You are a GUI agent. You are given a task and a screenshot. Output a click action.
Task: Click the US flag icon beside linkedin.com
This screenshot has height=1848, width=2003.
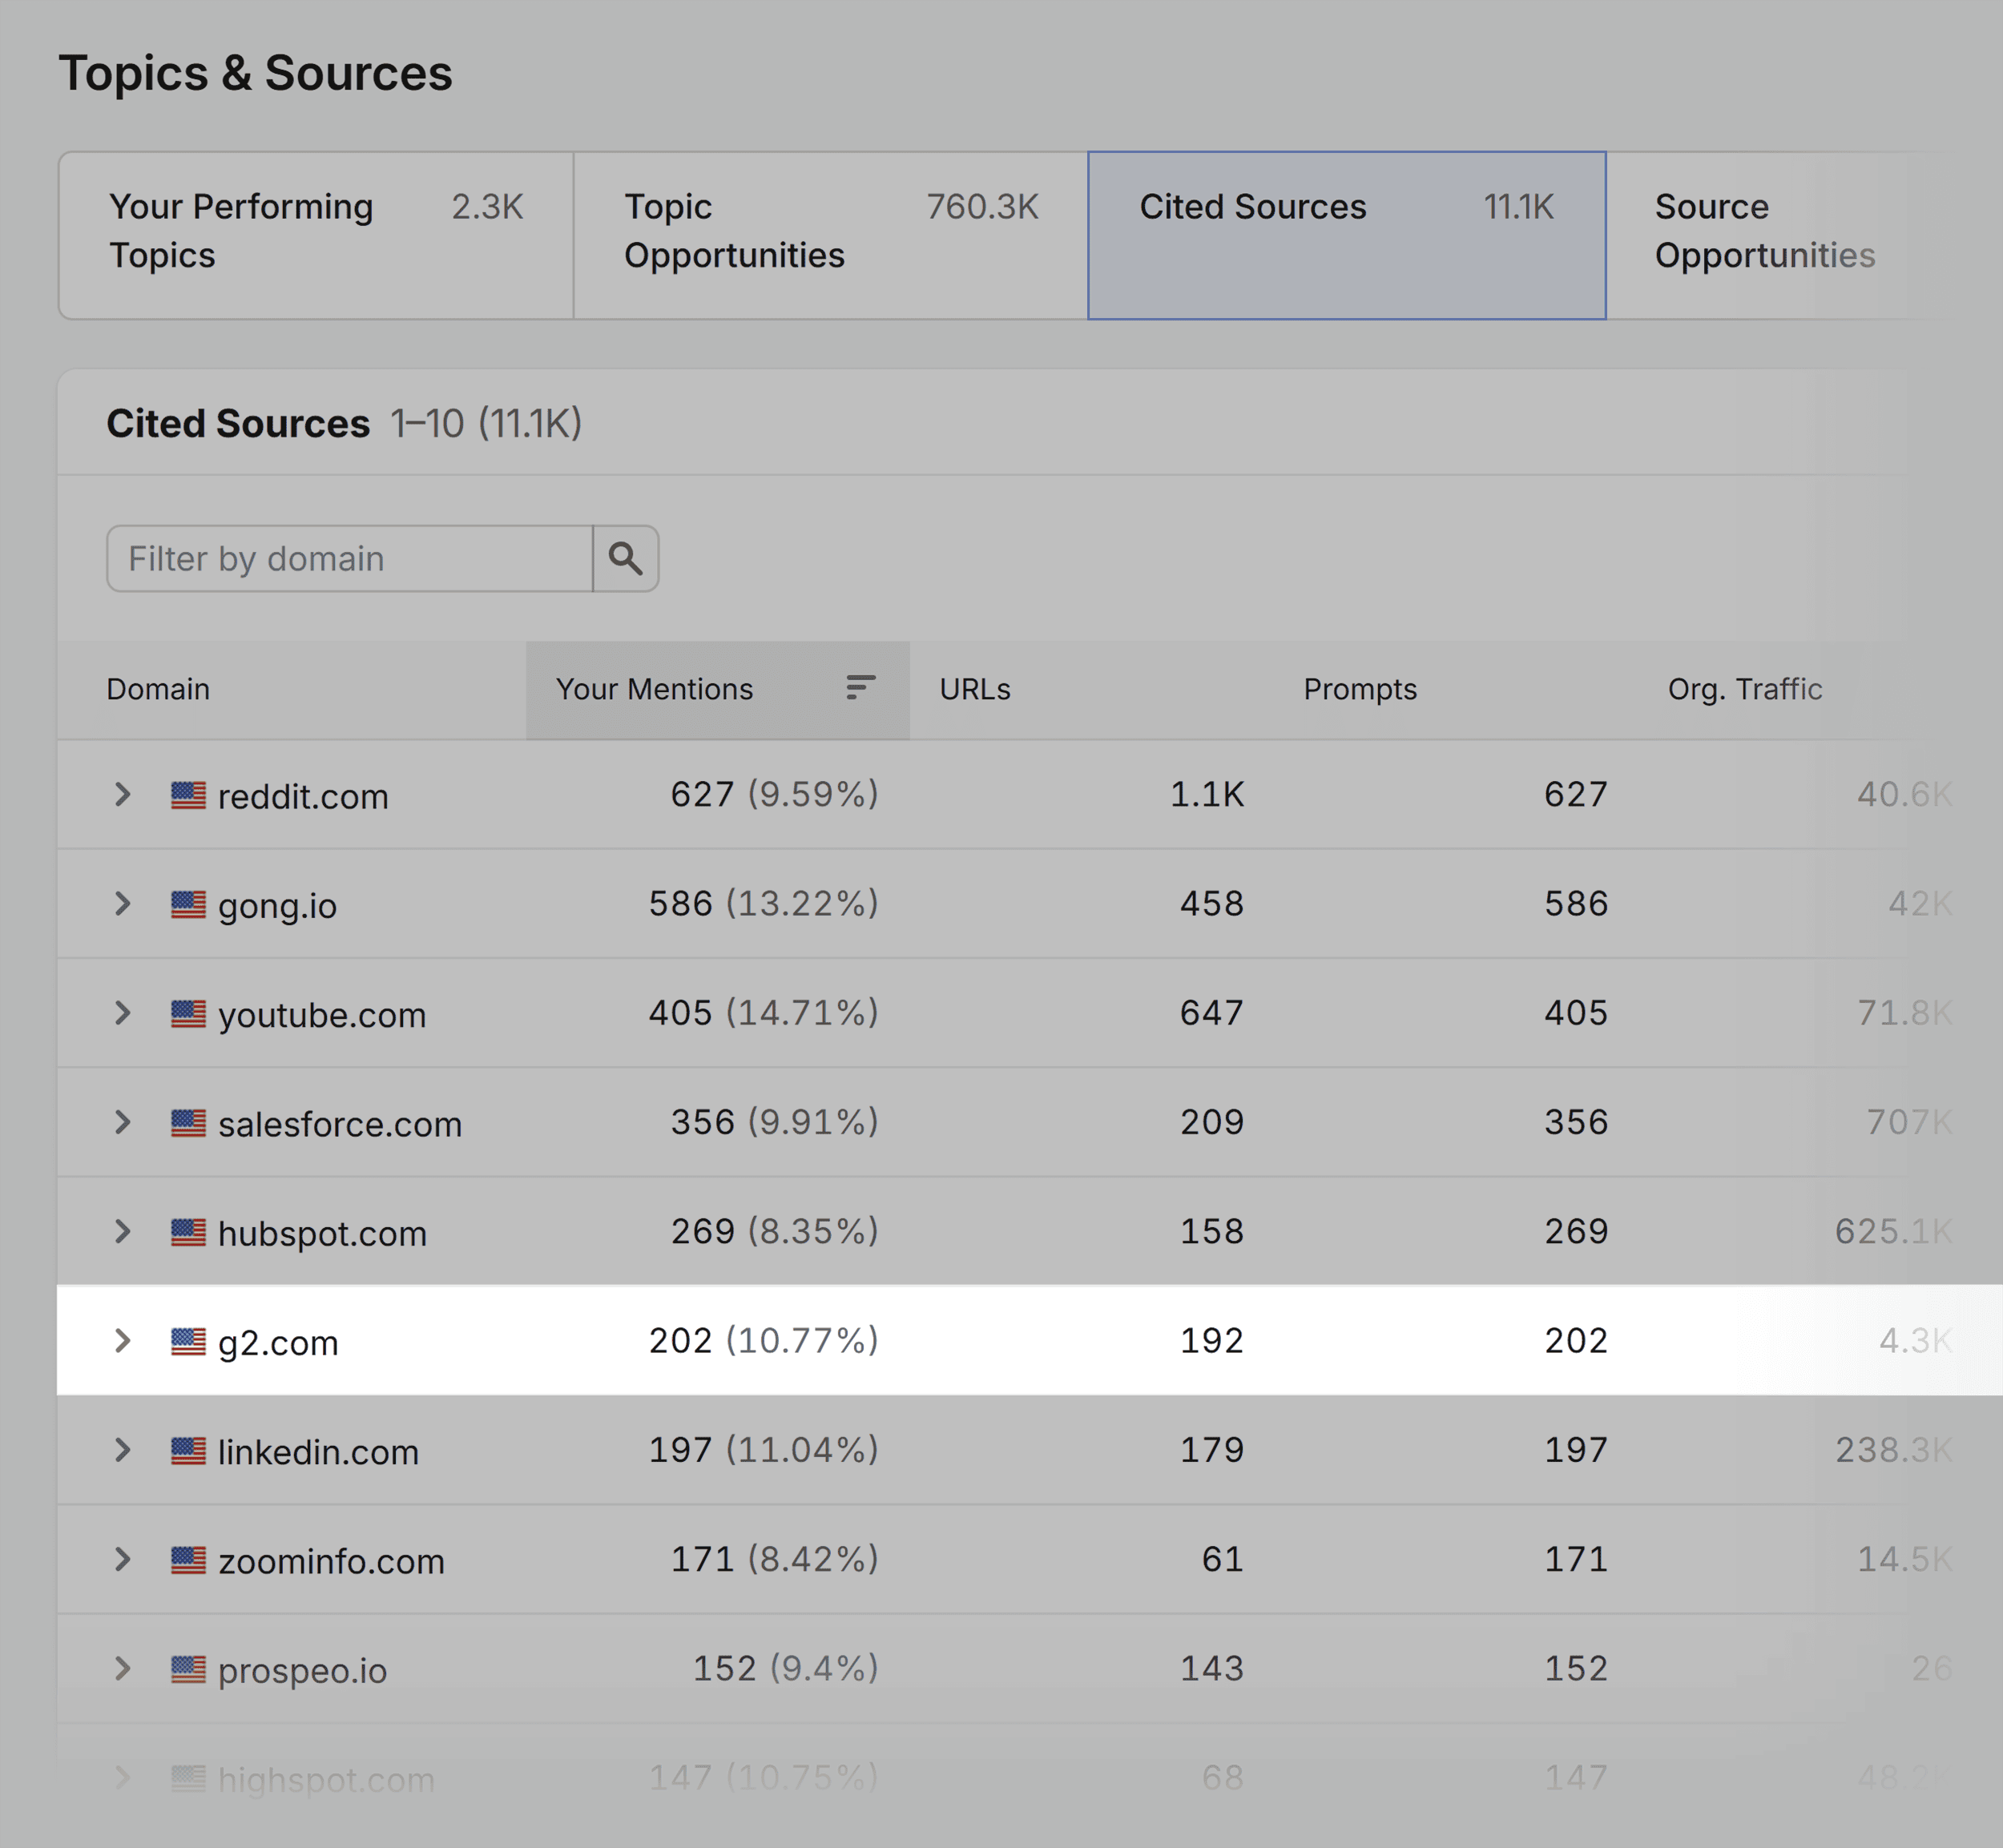point(188,1450)
